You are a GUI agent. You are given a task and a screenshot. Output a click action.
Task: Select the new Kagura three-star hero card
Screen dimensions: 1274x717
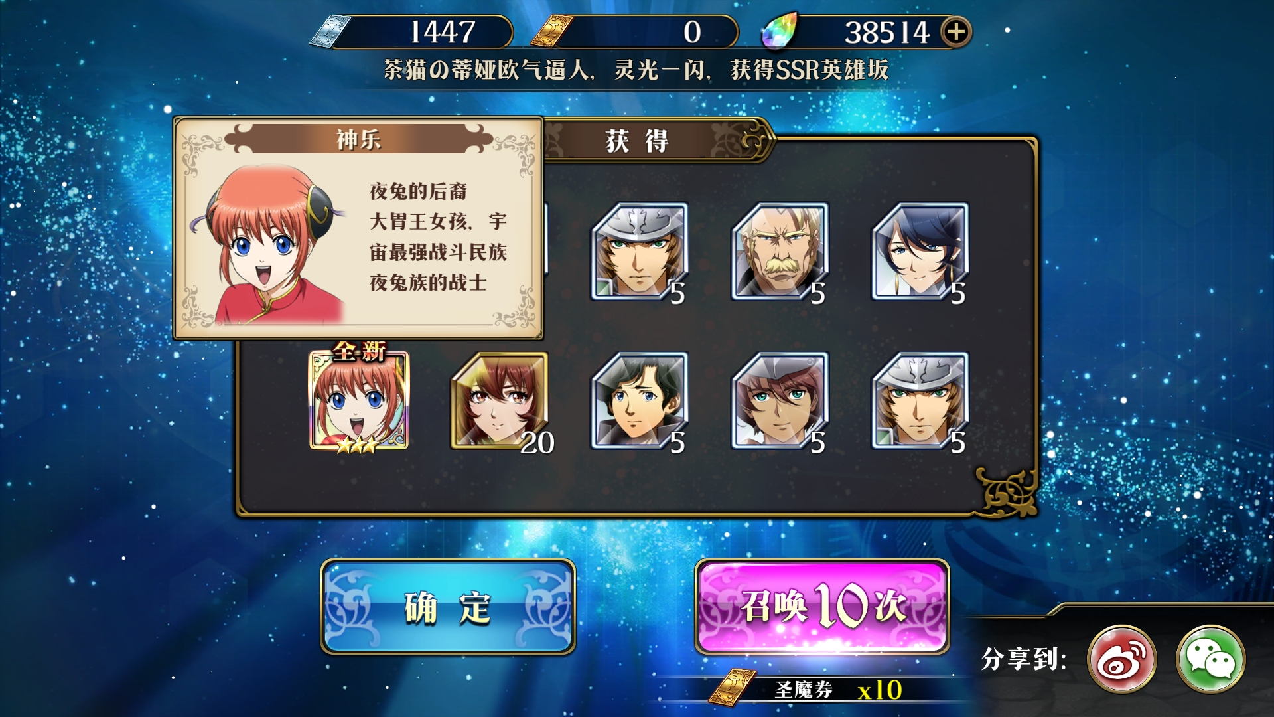tap(359, 400)
